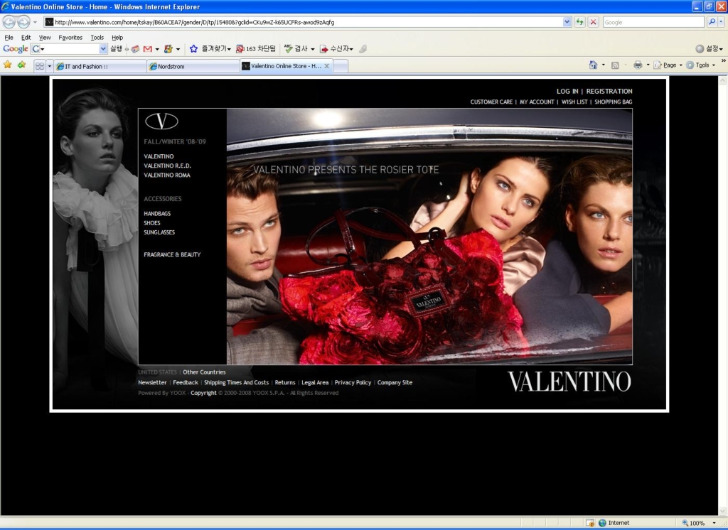This screenshot has height=530, width=728.
Task: Click the magnifier search button
Action: tap(712, 22)
